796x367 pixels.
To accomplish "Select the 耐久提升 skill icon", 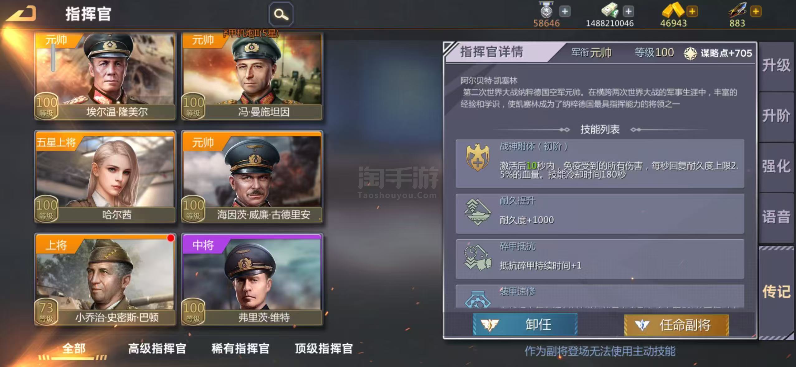I will tap(477, 212).
